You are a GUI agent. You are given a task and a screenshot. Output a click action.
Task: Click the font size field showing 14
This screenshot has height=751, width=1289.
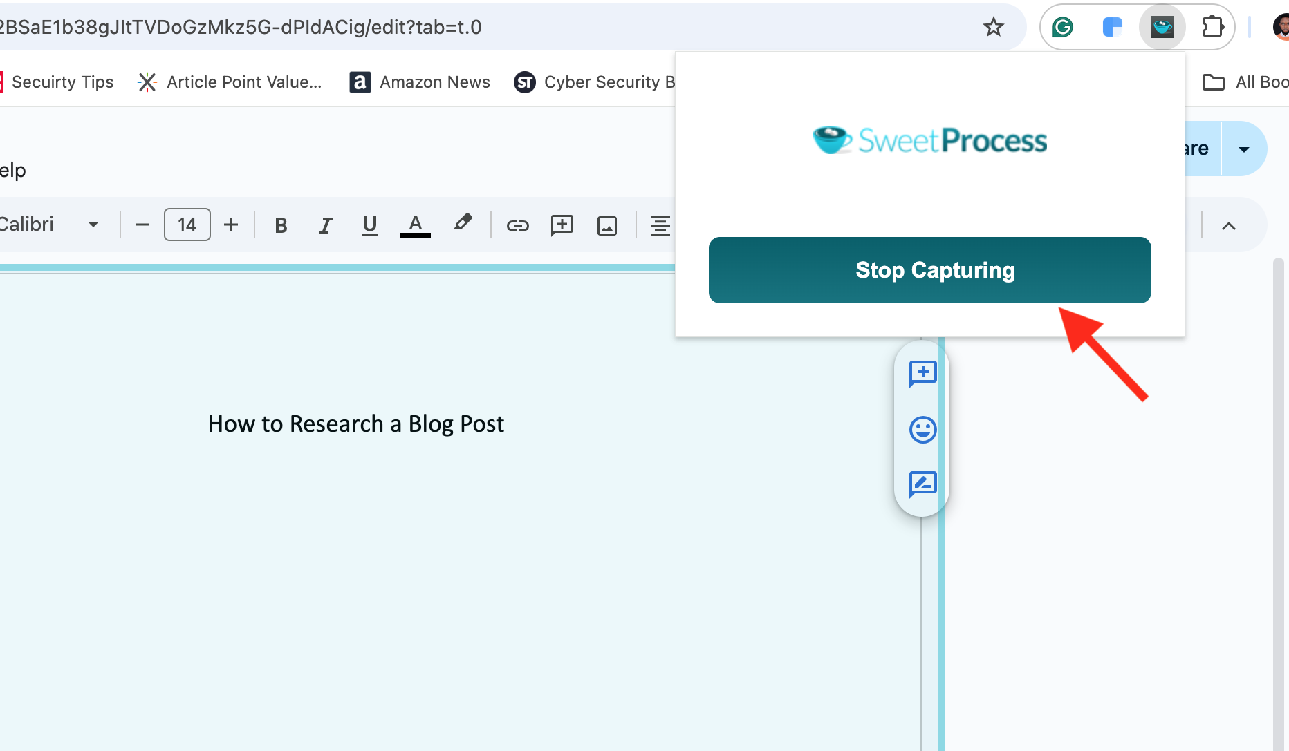(187, 225)
